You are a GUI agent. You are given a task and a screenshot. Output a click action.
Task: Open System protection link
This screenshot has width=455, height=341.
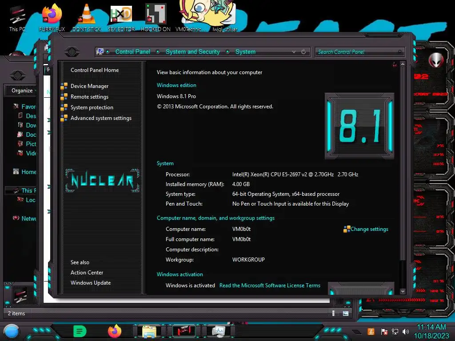click(92, 107)
